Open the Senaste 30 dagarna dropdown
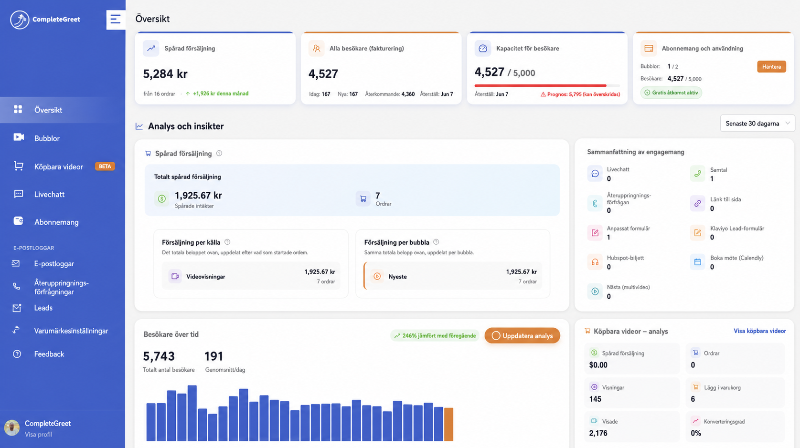Viewport: 800px width, 448px height. pos(757,124)
